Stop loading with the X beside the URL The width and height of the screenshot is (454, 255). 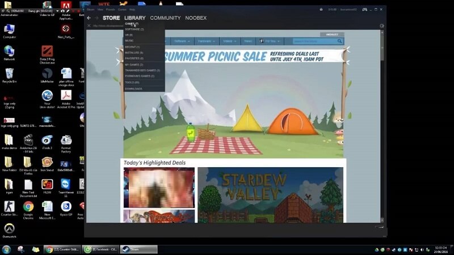coord(89,25)
